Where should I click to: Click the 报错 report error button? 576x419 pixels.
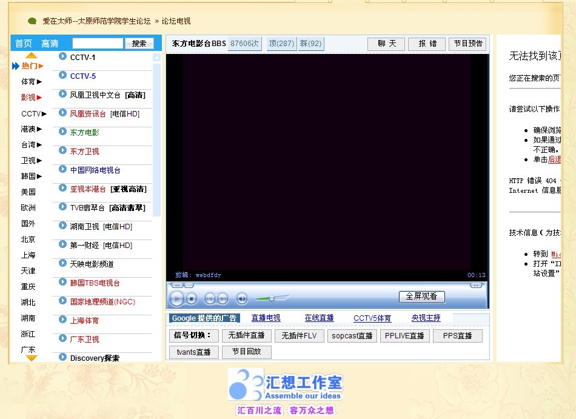click(427, 44)
